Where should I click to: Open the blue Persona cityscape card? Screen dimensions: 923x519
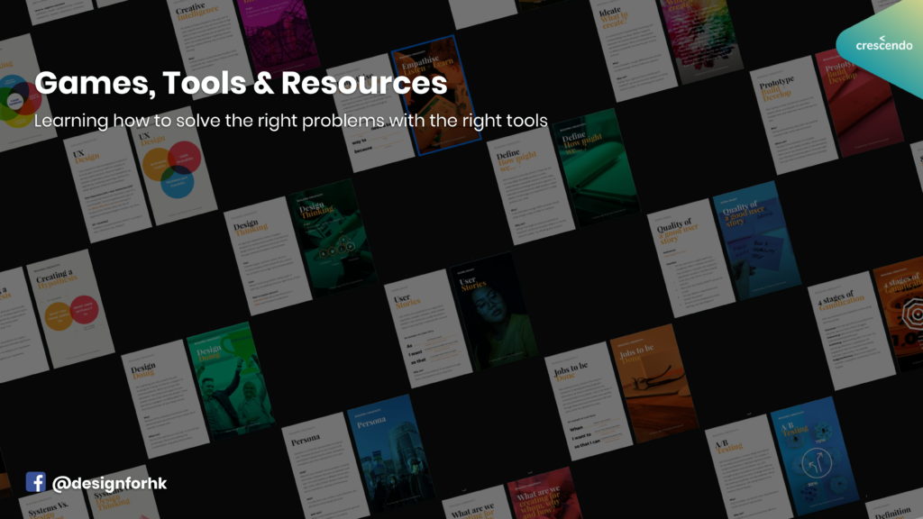point(391,452)
